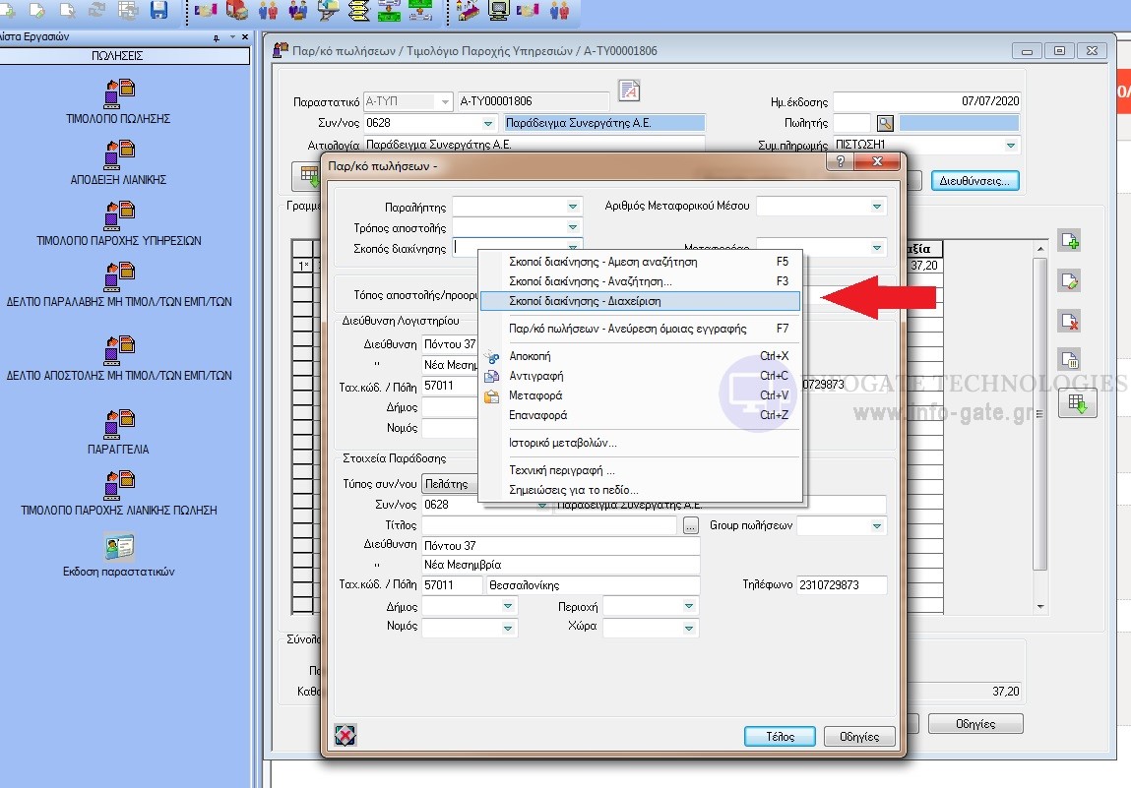Open the Αριθμός Μεταφορικού Μέσου dropdown

[x=877, y=207]
